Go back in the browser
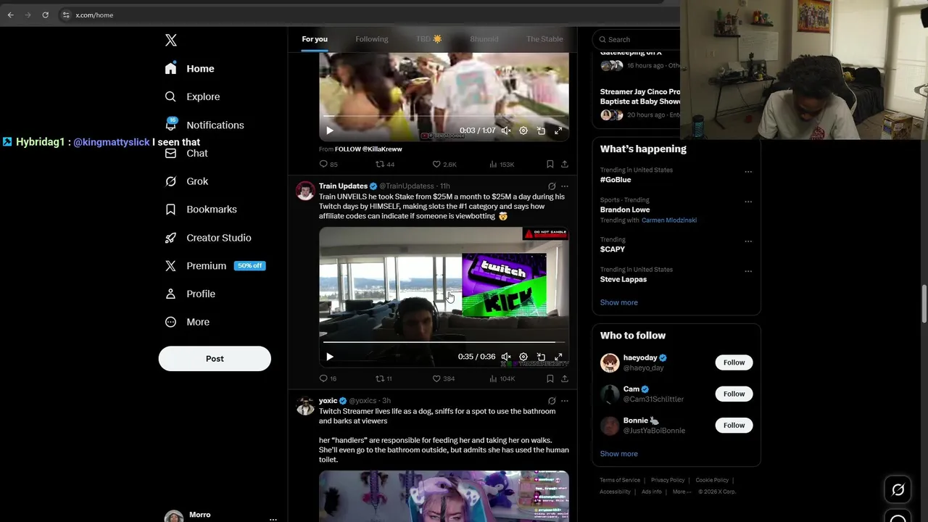928x522 pixels. [10, 14]
